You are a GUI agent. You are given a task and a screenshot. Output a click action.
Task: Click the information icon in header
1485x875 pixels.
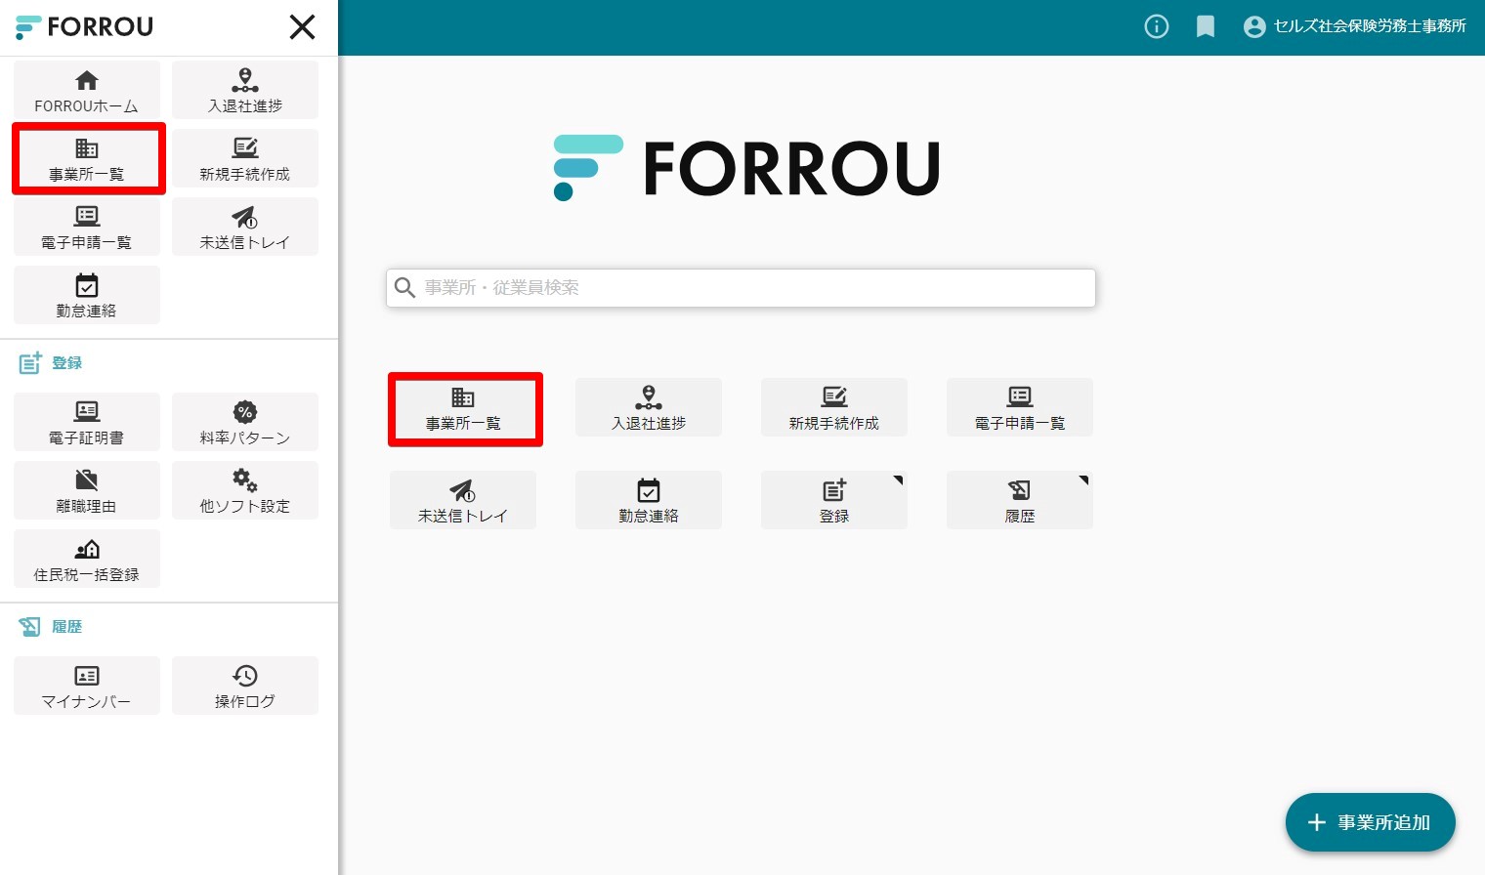(x=1157, y=26)
